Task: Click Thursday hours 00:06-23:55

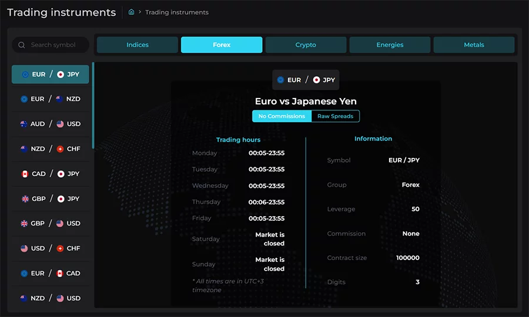Action: coord(266,202)
